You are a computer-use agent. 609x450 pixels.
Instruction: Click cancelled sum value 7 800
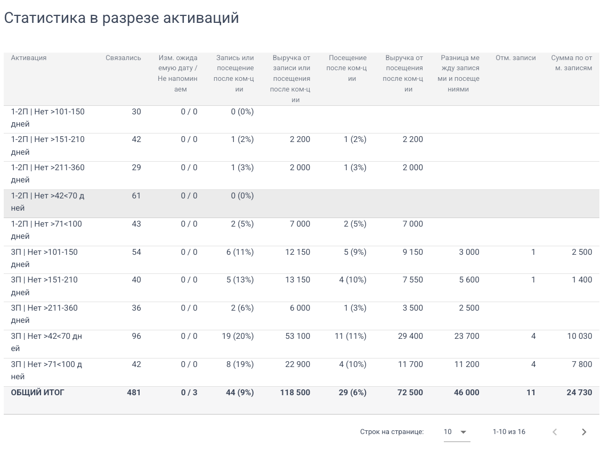coord(582,364)
